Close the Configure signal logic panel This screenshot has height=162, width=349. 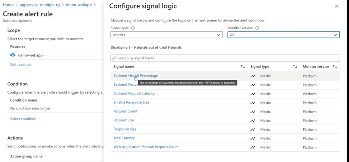tap(336, 6)
